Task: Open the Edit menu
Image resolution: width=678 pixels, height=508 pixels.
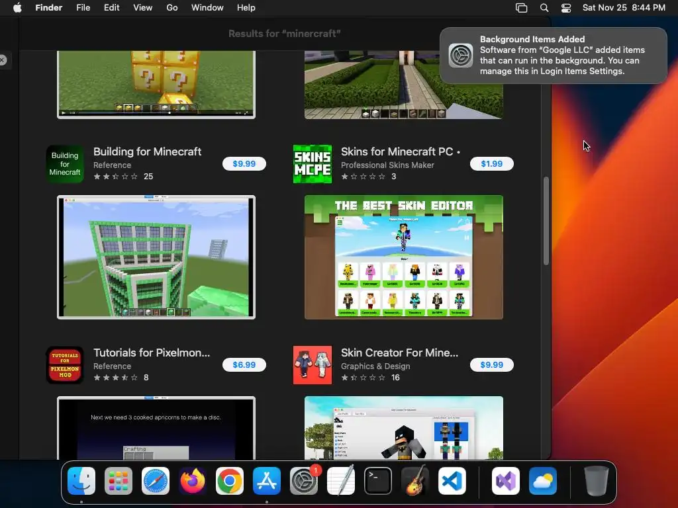Action: [x=111, y=8]
